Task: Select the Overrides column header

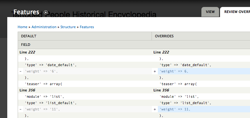Action: 201,36
